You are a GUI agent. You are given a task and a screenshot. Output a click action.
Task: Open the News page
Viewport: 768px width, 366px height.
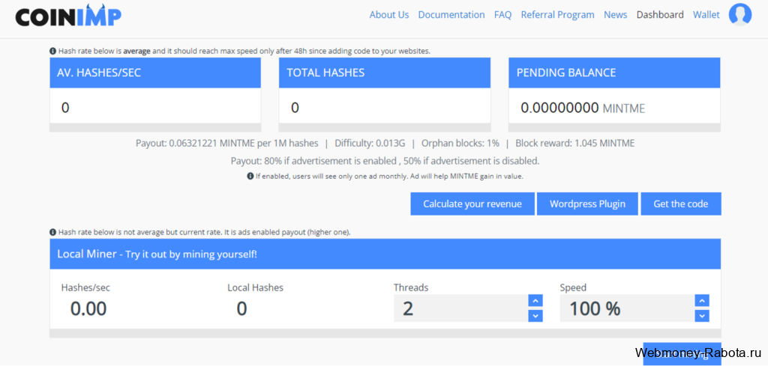615,15
